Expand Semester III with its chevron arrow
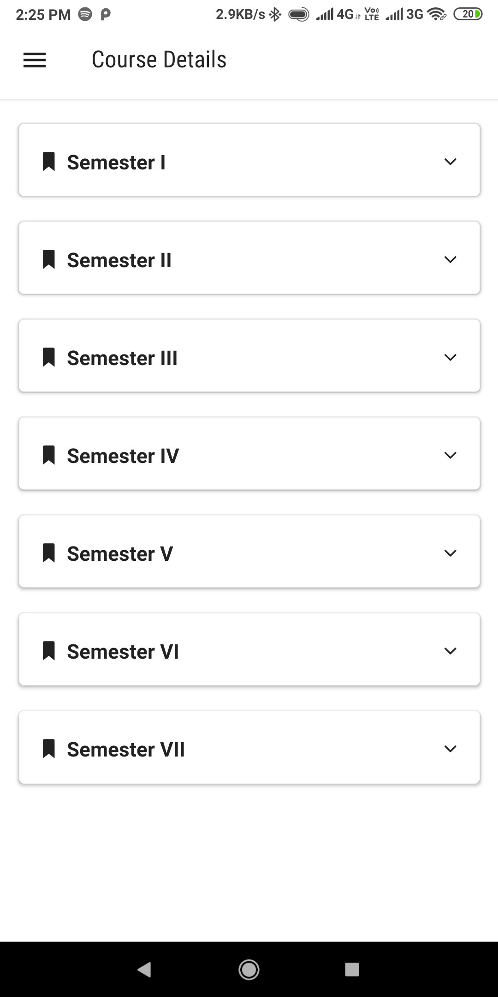Screen dimensions: 498x997 pos(450,357)
